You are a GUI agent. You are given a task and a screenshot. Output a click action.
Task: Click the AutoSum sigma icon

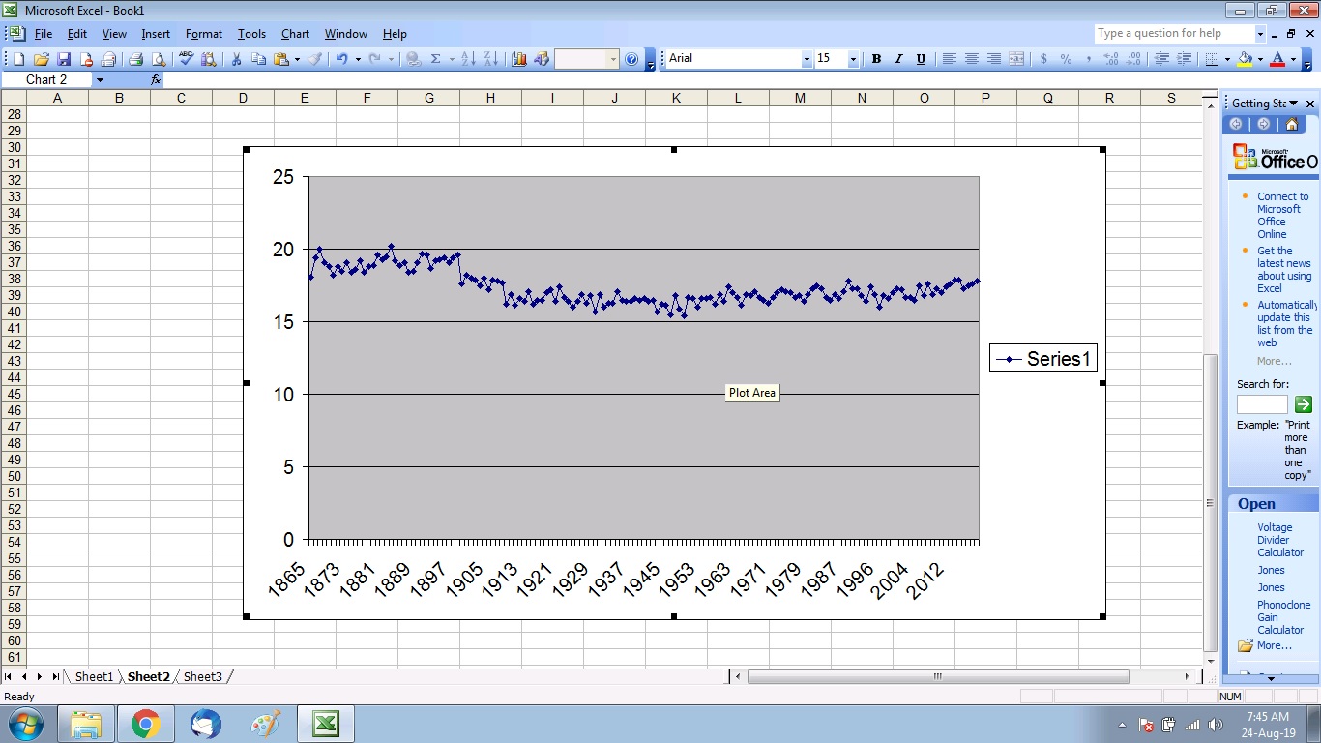click(x=436, y=59)
